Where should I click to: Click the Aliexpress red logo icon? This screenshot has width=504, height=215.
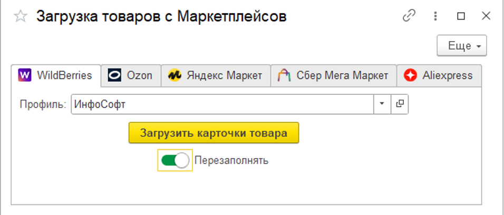pyautogui.click(x=410, y=75)
